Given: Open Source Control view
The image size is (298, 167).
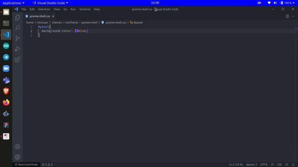Looking at the screenshot, I should [18, 39].
